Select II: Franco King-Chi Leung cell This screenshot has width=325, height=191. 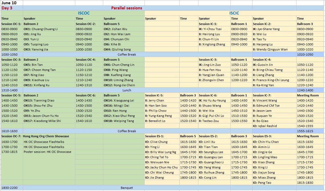(x=274, y=80)
